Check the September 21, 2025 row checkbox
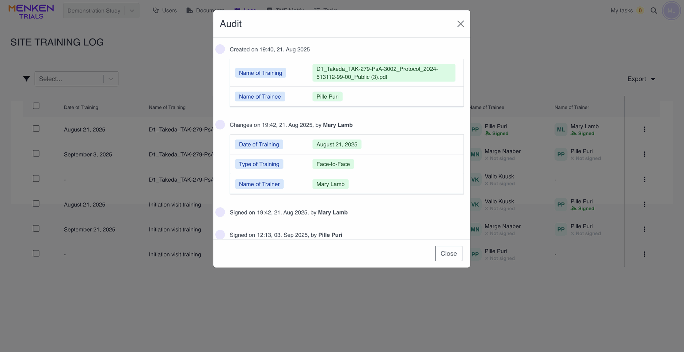Screen dimensions: 684x352 (36, 229)
